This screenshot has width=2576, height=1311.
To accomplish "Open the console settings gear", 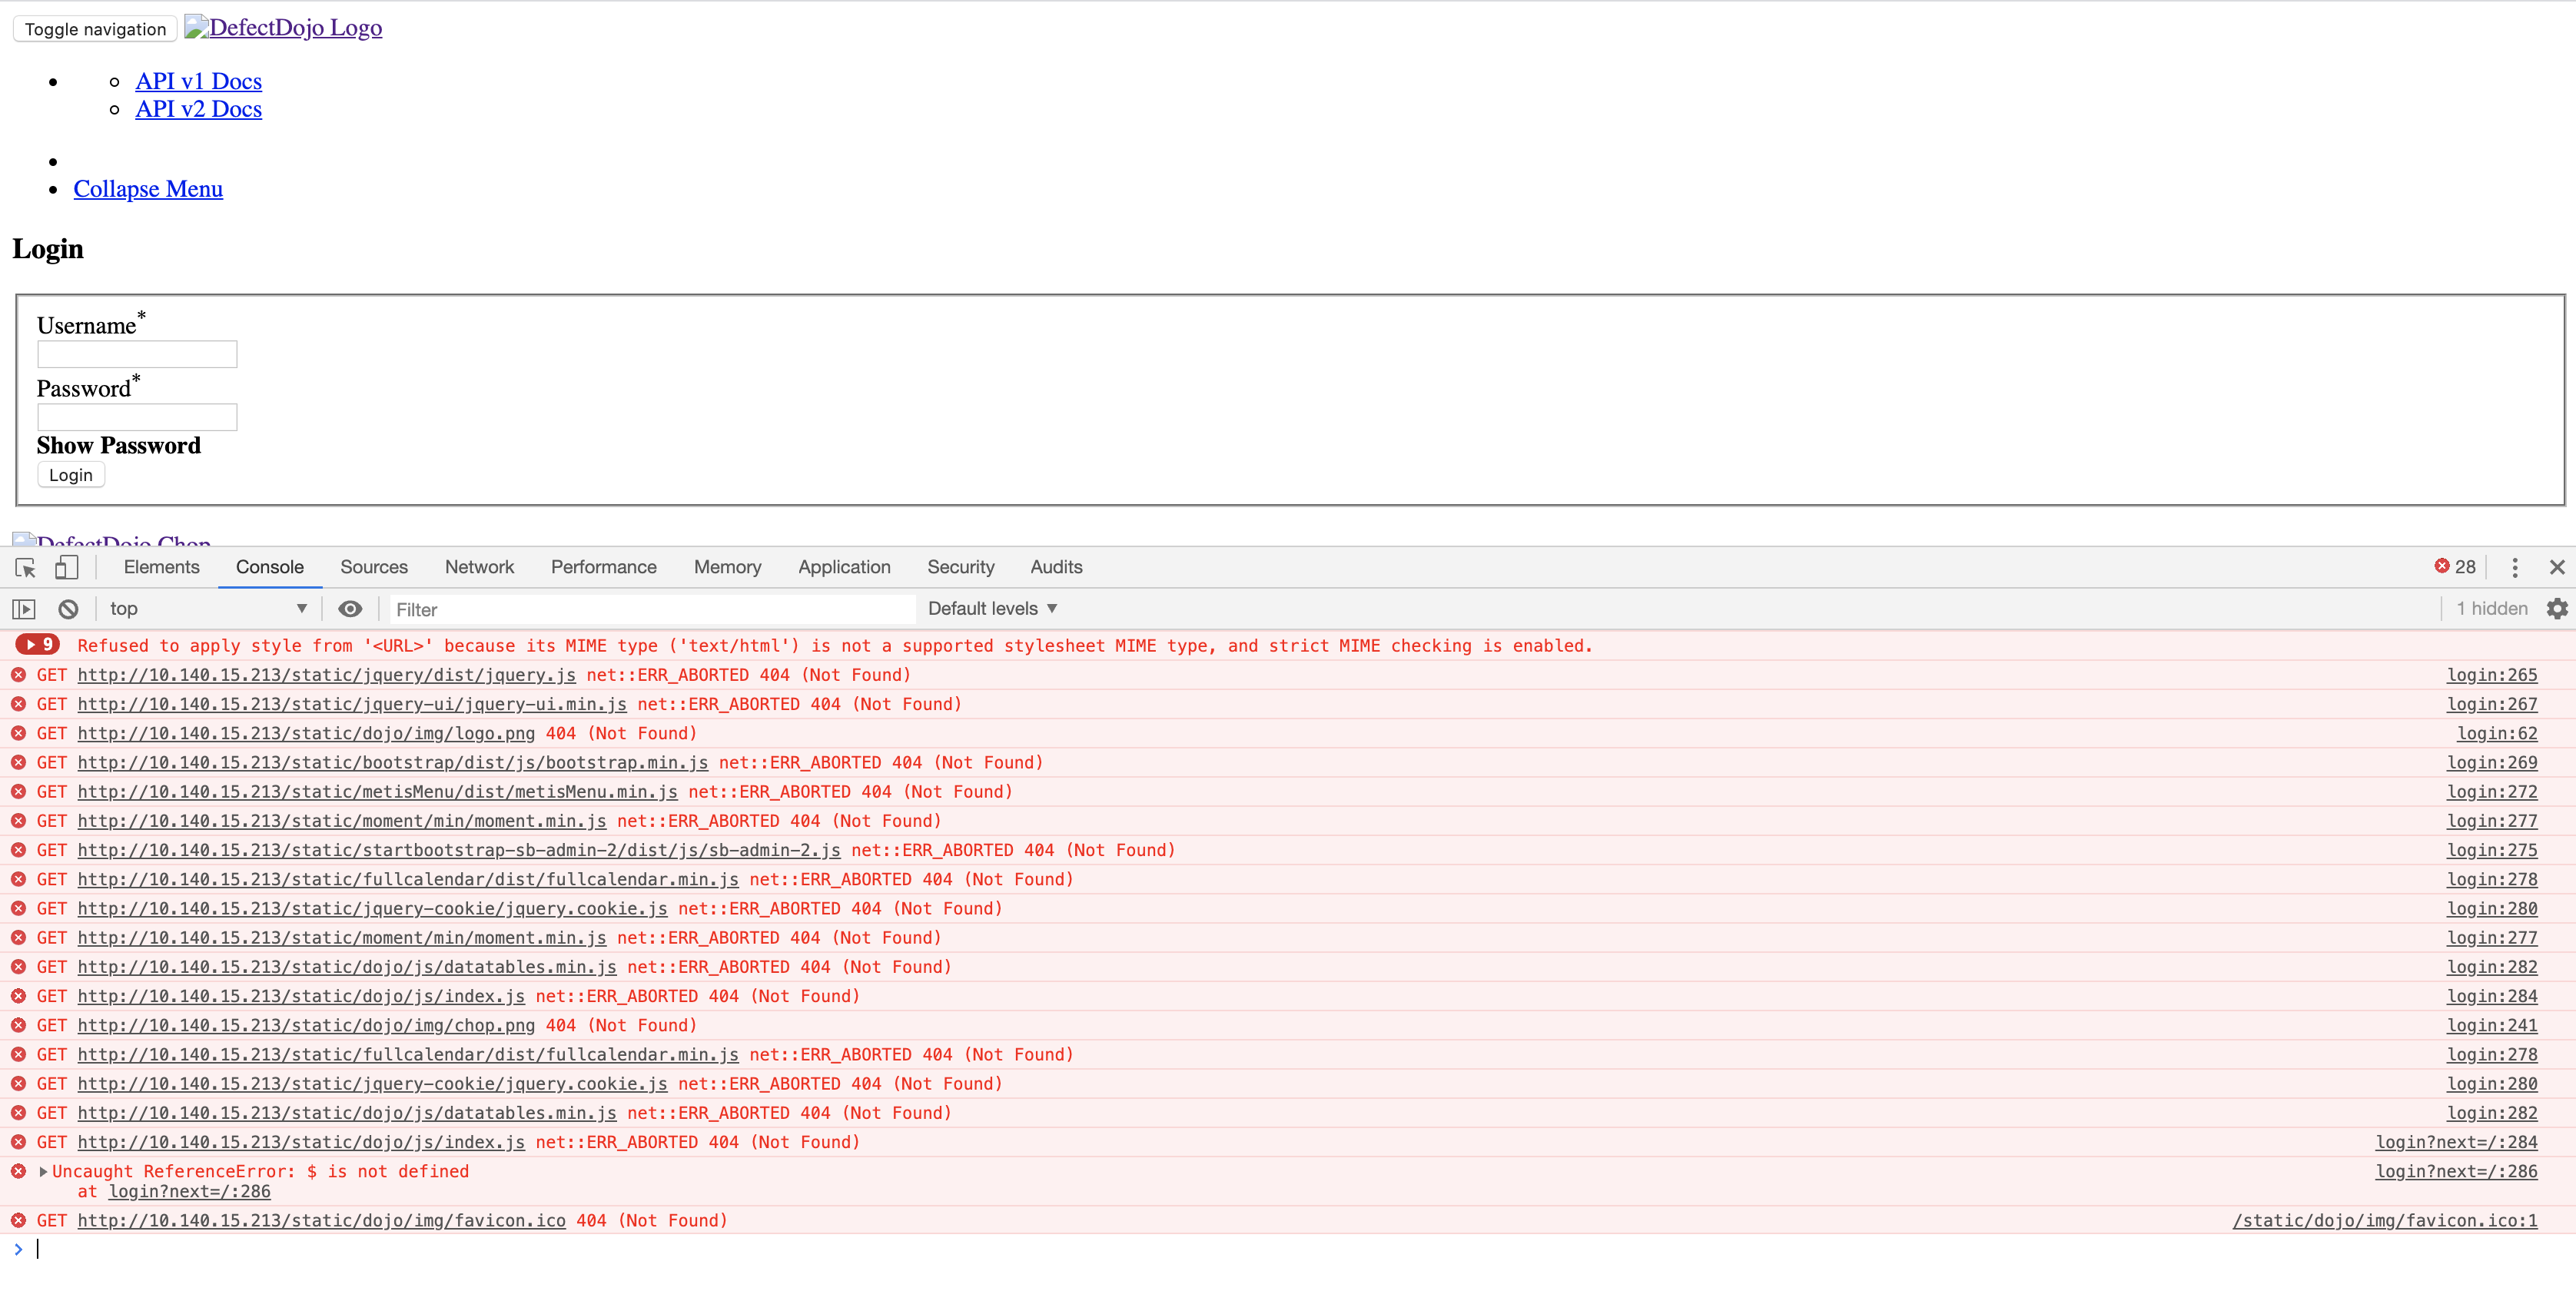I will tap(2557, 608).
